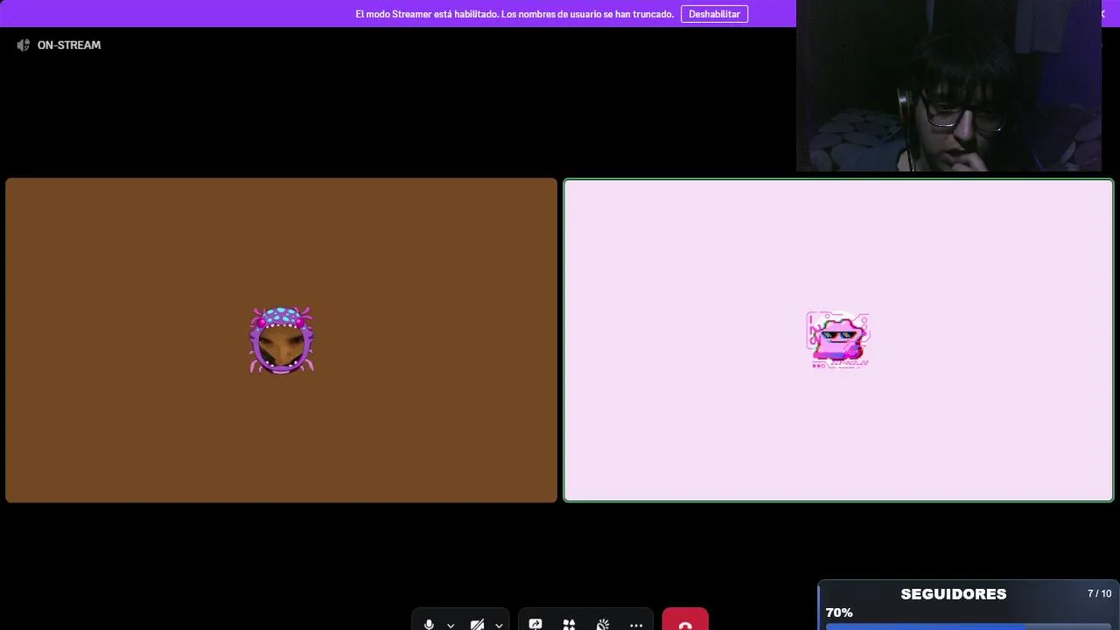Click the SEGUIDORES progress bar
Image resolution: width=1120 pixels, height=630 pixels.
point(968,626)
